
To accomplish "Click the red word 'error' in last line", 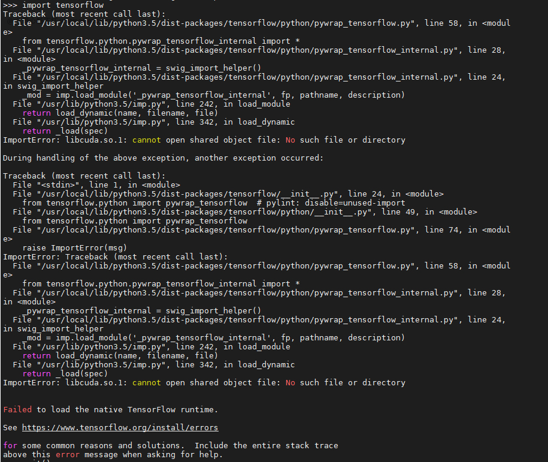I will [68, 454].
